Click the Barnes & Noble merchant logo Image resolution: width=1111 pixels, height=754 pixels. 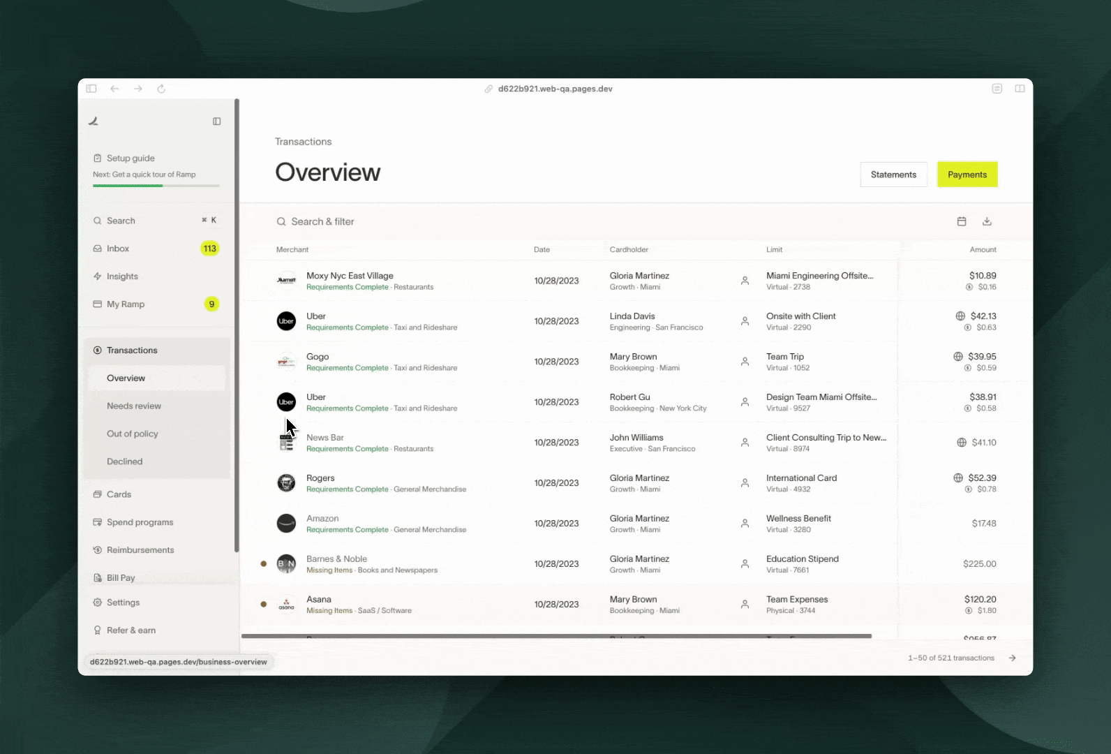click(x=286, y=564)
